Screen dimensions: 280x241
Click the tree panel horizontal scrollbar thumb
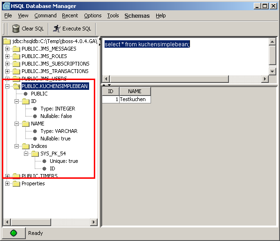(x=30, y=222)
